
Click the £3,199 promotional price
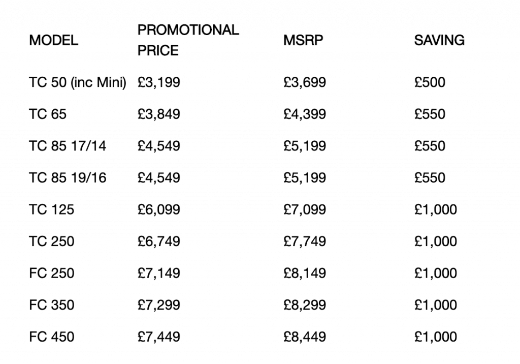pyautogui.click(x=158, y=82)
